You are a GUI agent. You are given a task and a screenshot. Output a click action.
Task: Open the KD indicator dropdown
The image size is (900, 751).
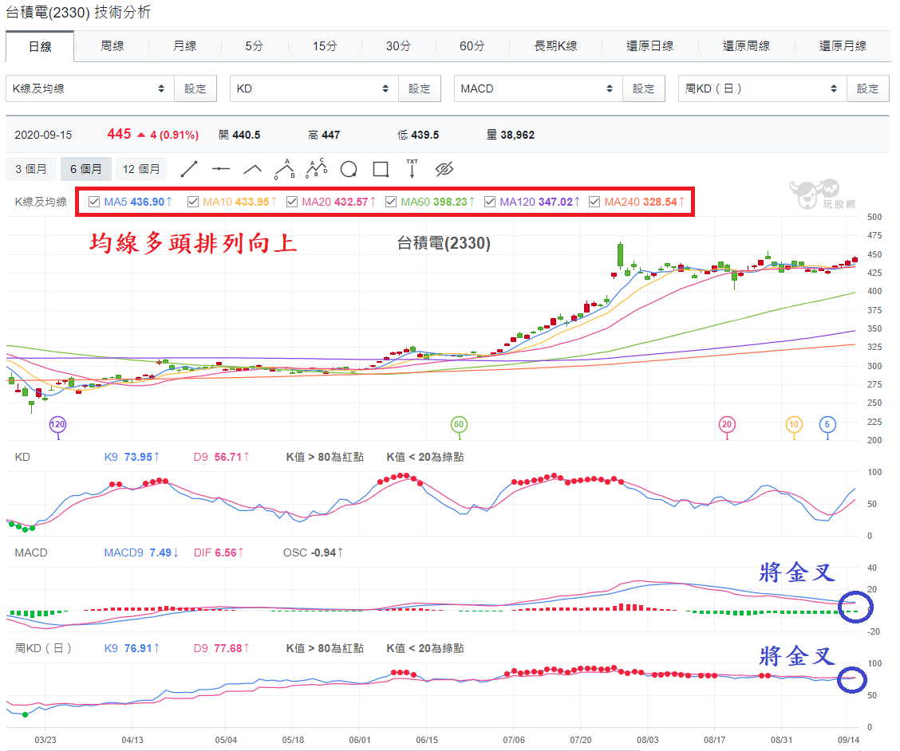coord(314,89)
